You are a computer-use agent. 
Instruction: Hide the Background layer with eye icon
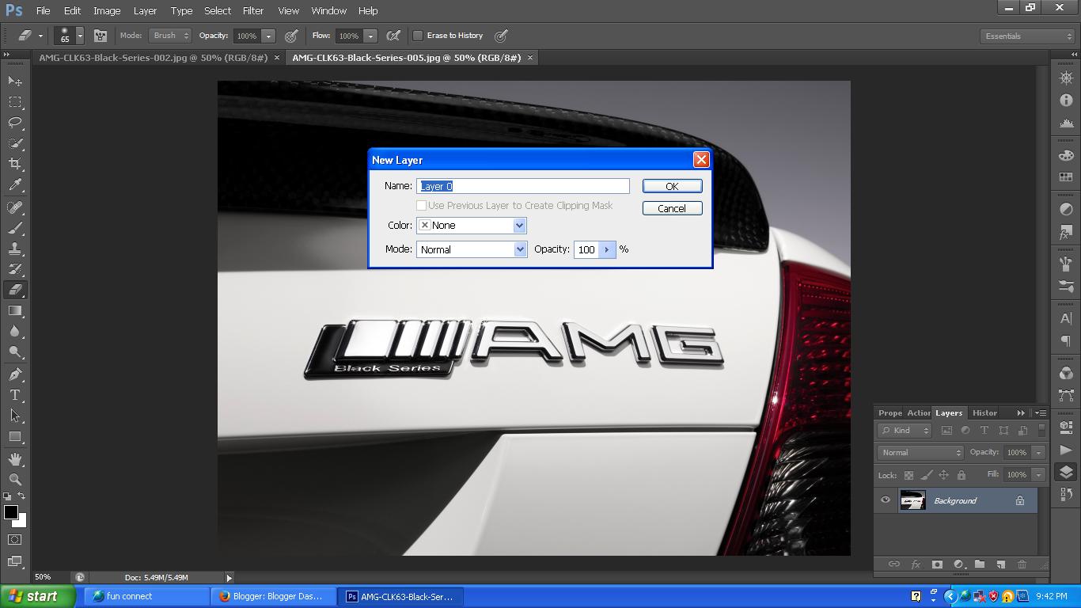(886, 500)
